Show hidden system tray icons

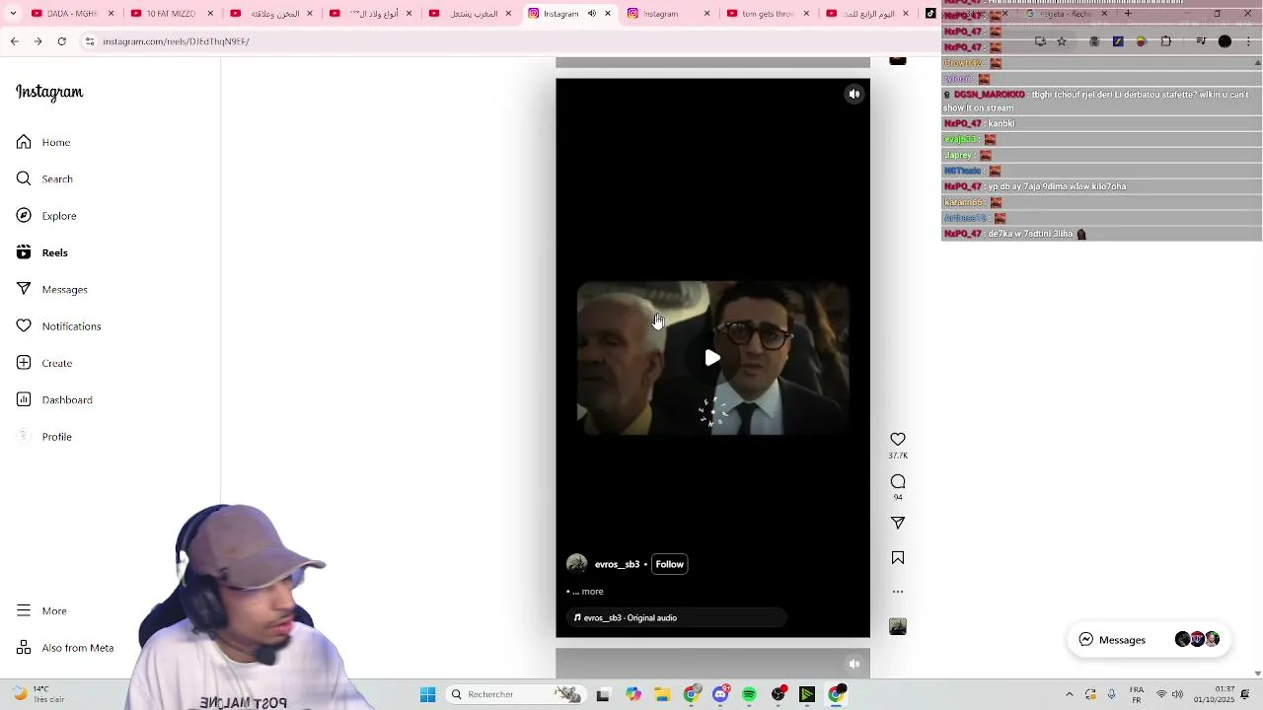tap(1070, 694)
